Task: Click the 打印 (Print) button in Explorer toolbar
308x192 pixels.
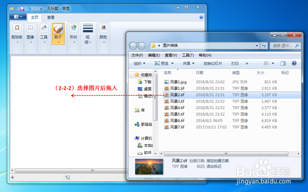Action: [235, 63]
